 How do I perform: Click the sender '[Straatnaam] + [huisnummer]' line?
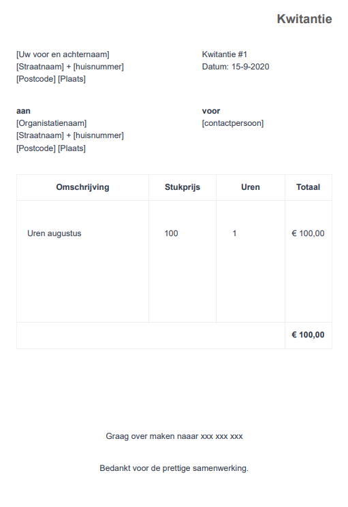click(x=70, y=67)
